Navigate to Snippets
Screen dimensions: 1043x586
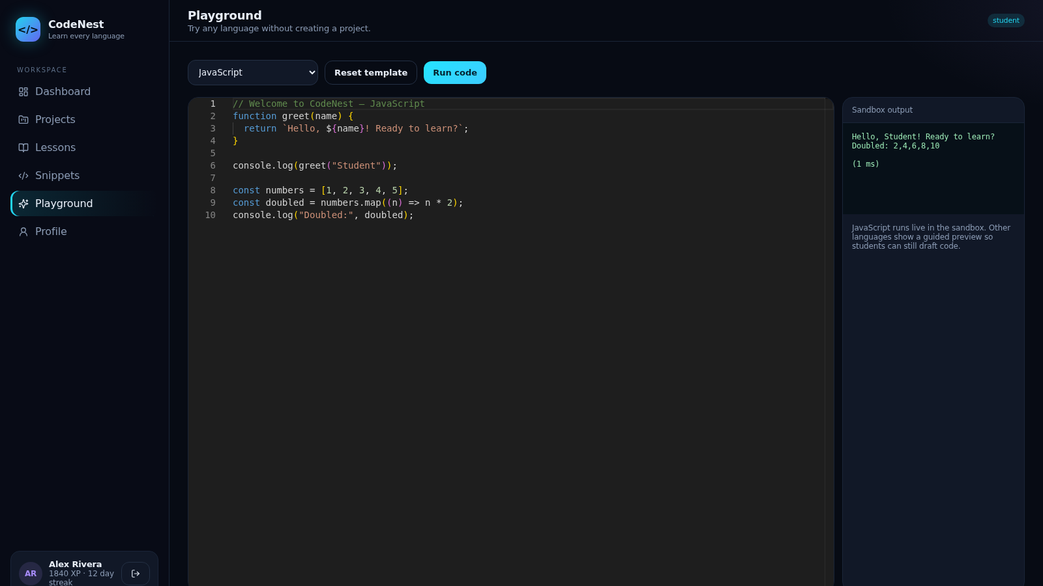[x=84, y=176]
